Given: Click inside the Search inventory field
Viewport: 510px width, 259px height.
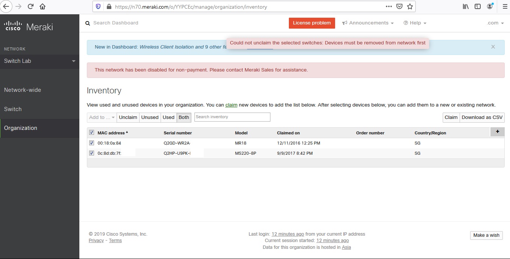Looking at the screenshot, I should (232, 117).
